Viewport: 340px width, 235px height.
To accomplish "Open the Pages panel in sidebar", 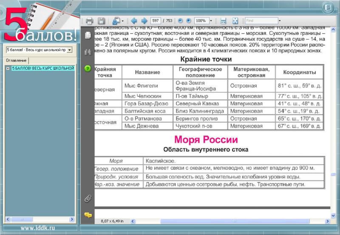I will [88, 35].
